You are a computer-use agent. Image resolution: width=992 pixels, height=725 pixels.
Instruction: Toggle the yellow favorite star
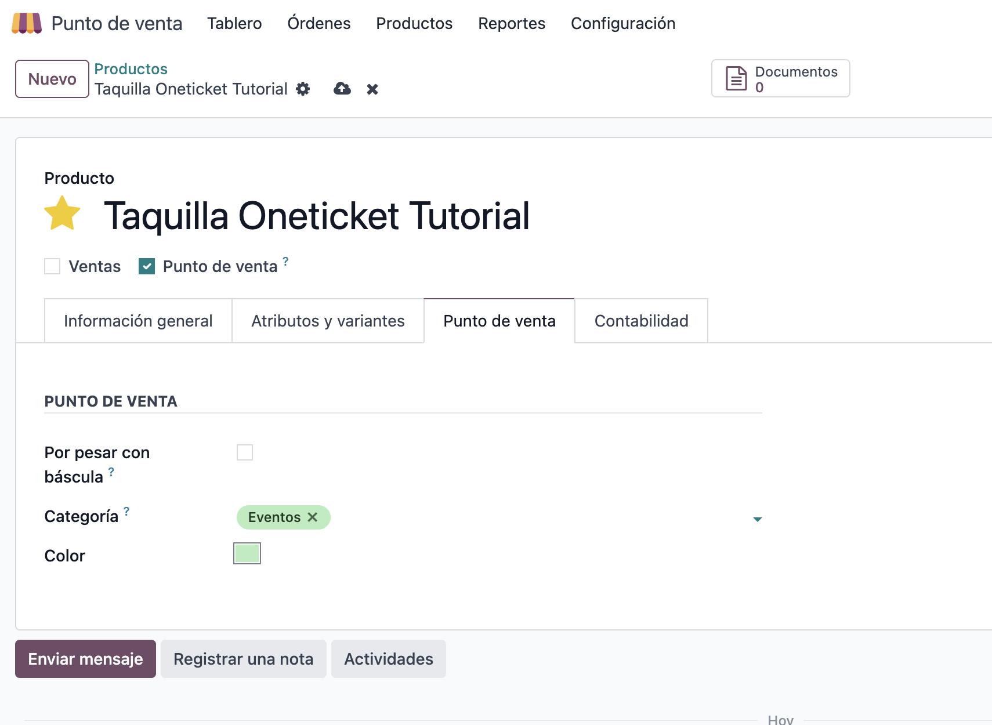coord(63,214)
